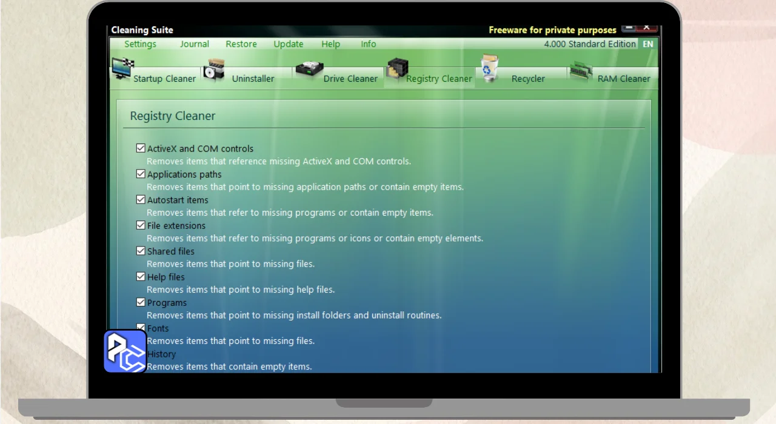Click 'Removes items that point to missing application paths' description
Viewport: 776px width, 424px height.
coord(305,187)
